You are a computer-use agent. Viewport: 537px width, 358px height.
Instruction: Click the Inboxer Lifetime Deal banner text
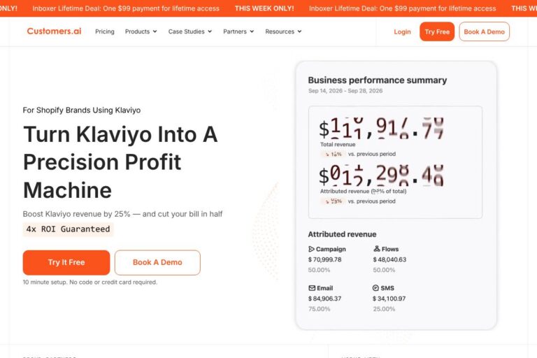(126, 8)
